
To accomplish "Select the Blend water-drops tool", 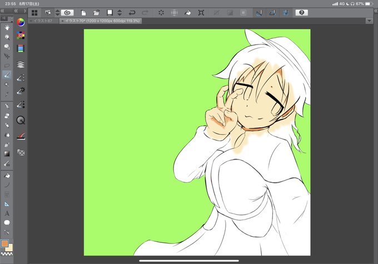I will click(7, 135).
